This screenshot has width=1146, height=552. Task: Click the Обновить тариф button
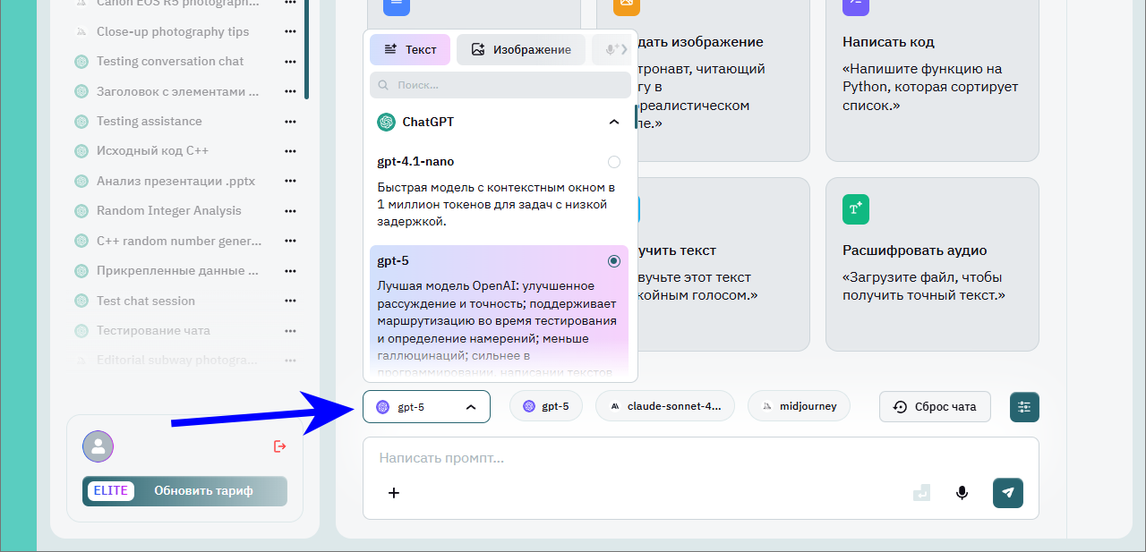[x=203, y=491]
